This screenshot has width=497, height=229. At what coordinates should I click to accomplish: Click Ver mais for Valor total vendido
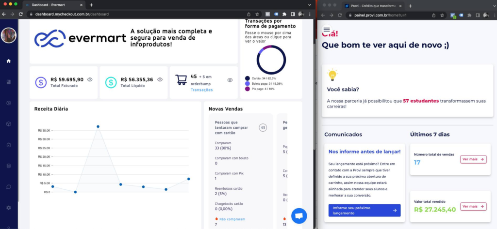pyautogui.click(x=473, y=206)
